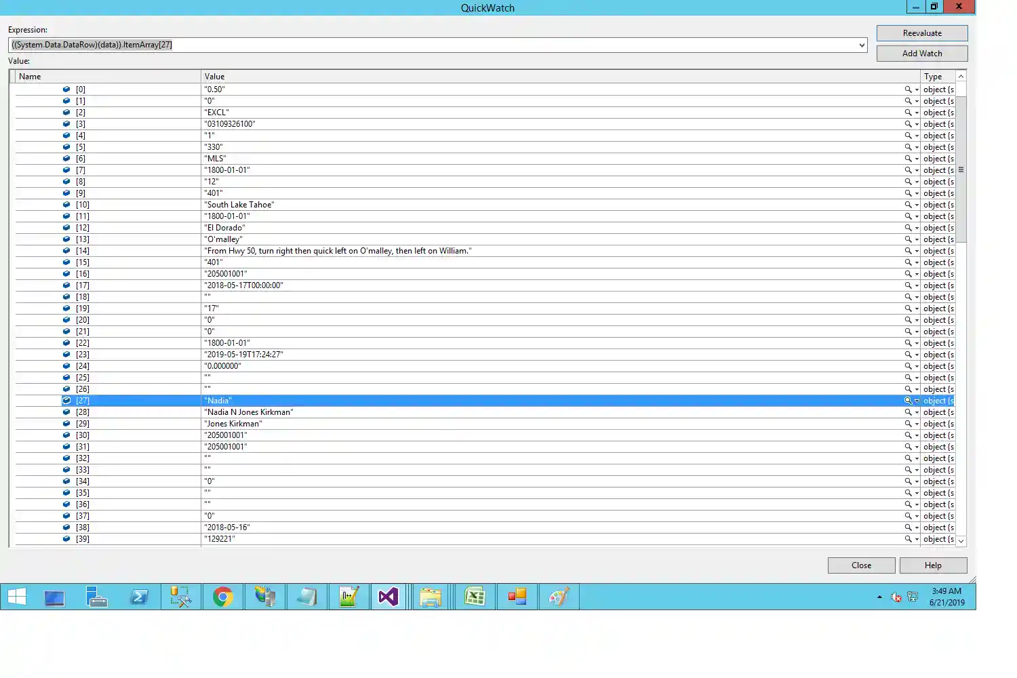1017x678 pixels.
Task: Open File Explorer from the taskbar
Action: click(431, 597)
